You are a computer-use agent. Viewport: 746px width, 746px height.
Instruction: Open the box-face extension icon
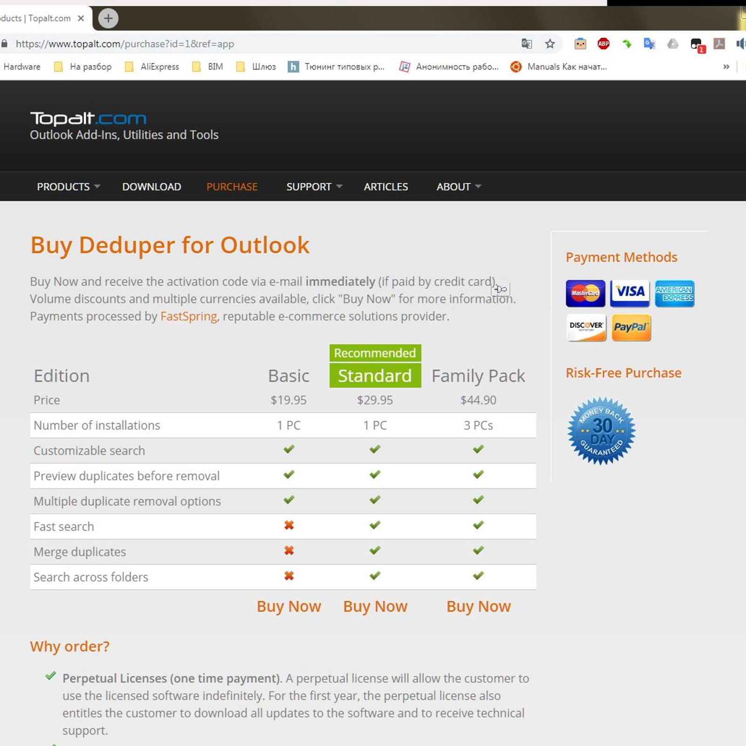click(580, 44)
